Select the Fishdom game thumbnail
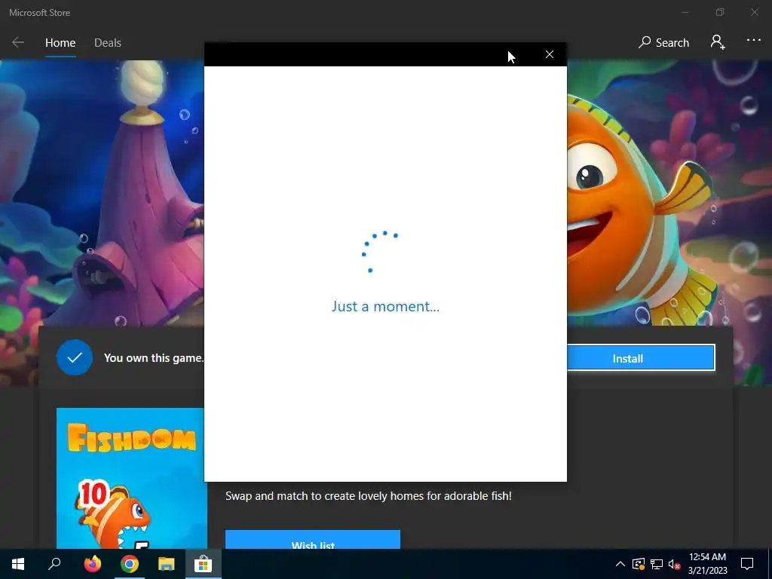The height and width of the screenshot is (579, 772). [x=131, y=478]
